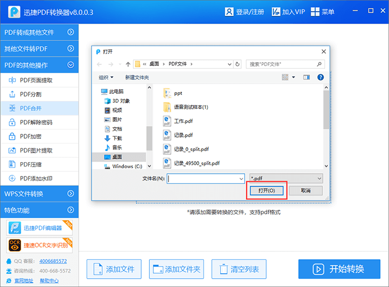Click the change view icon

click(285, 77)
